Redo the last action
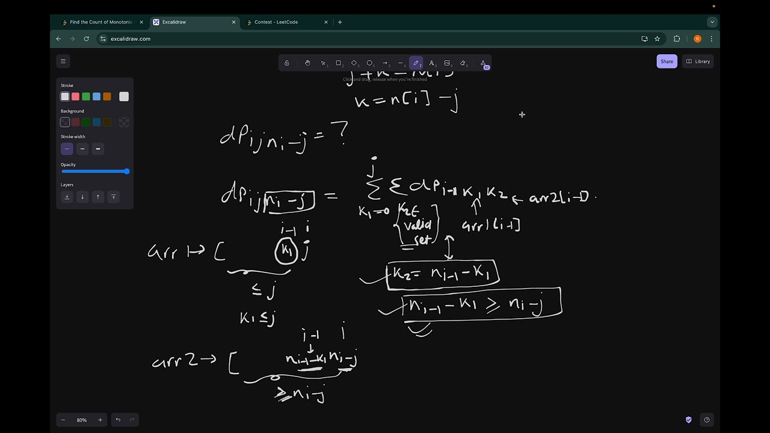Viewport: 770px width, 433px height. tap(132, 420)
